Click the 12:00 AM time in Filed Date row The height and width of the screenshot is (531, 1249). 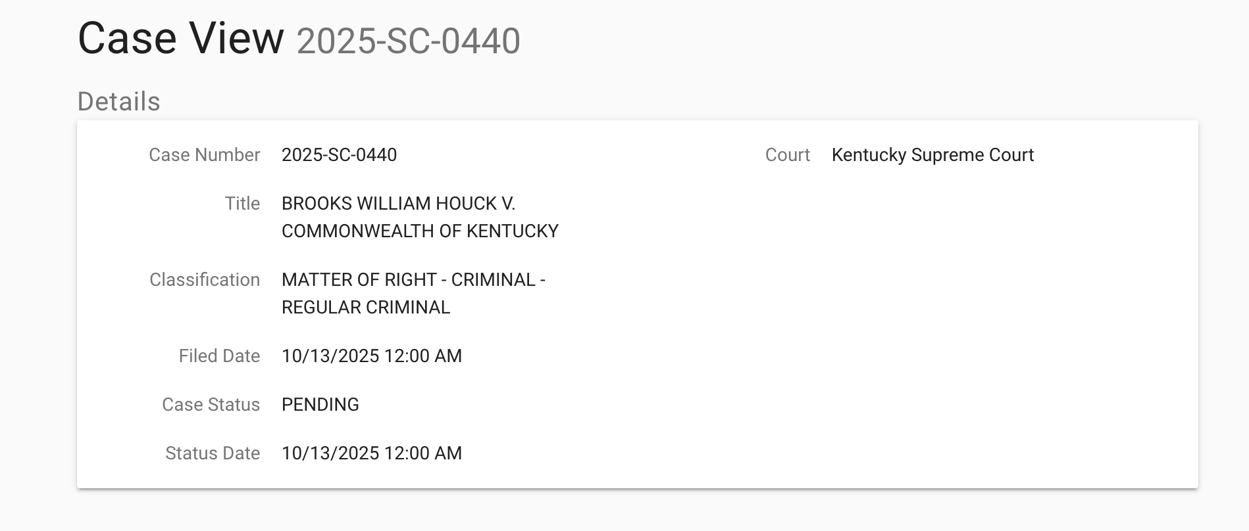tap(423, 356)
